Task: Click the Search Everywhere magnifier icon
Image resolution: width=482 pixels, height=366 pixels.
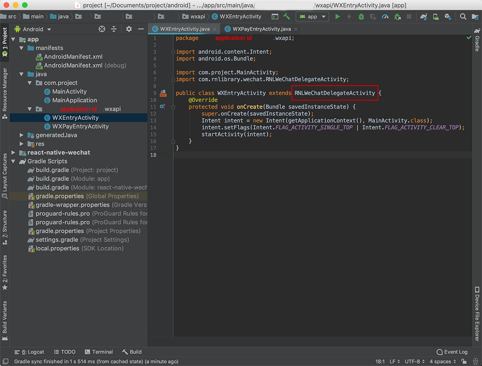Action: click(463, 17)
